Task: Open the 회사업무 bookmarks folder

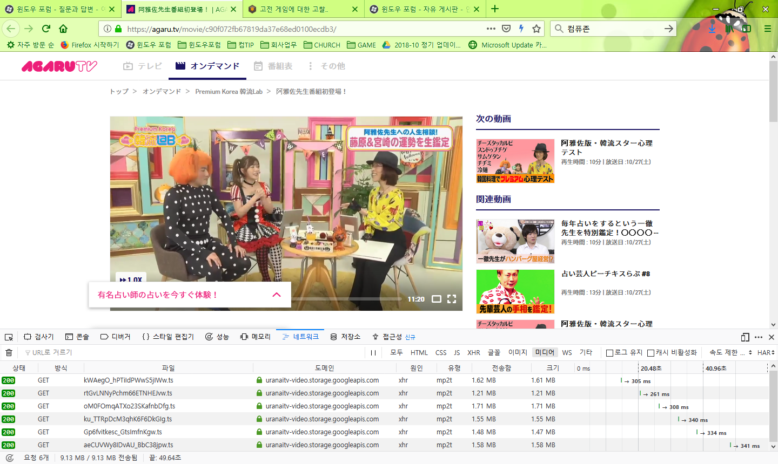Action: coord(278,45)
